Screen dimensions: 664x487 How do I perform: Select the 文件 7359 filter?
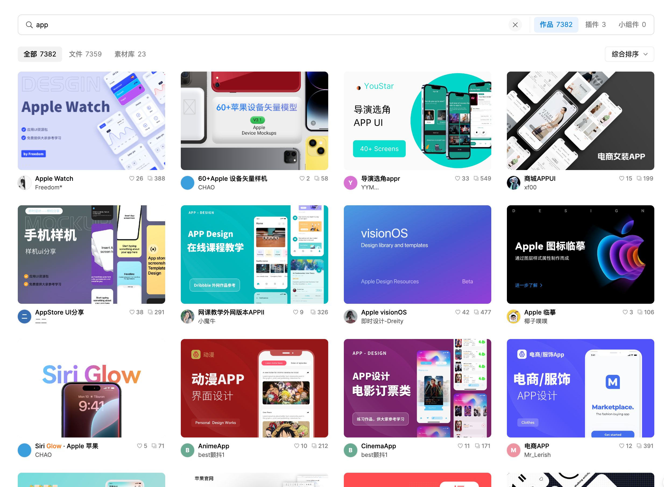85,54
